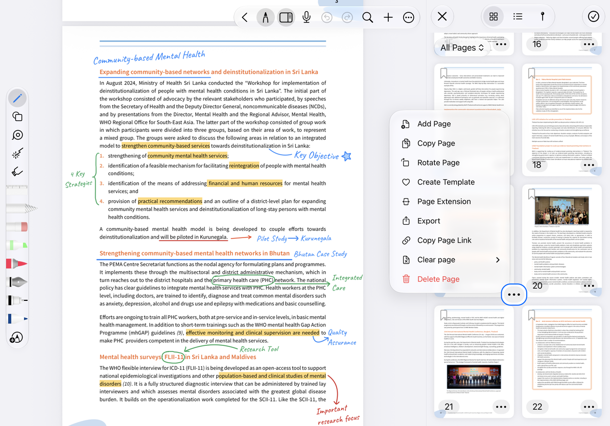Toggle the split sidebar view button
The height and width of the screenshot is (426, 610).
tap(286, 17)
